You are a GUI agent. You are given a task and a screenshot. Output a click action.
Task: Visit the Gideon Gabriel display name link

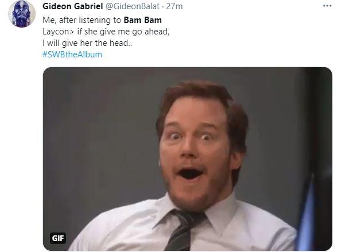click(x=73, y=6)
